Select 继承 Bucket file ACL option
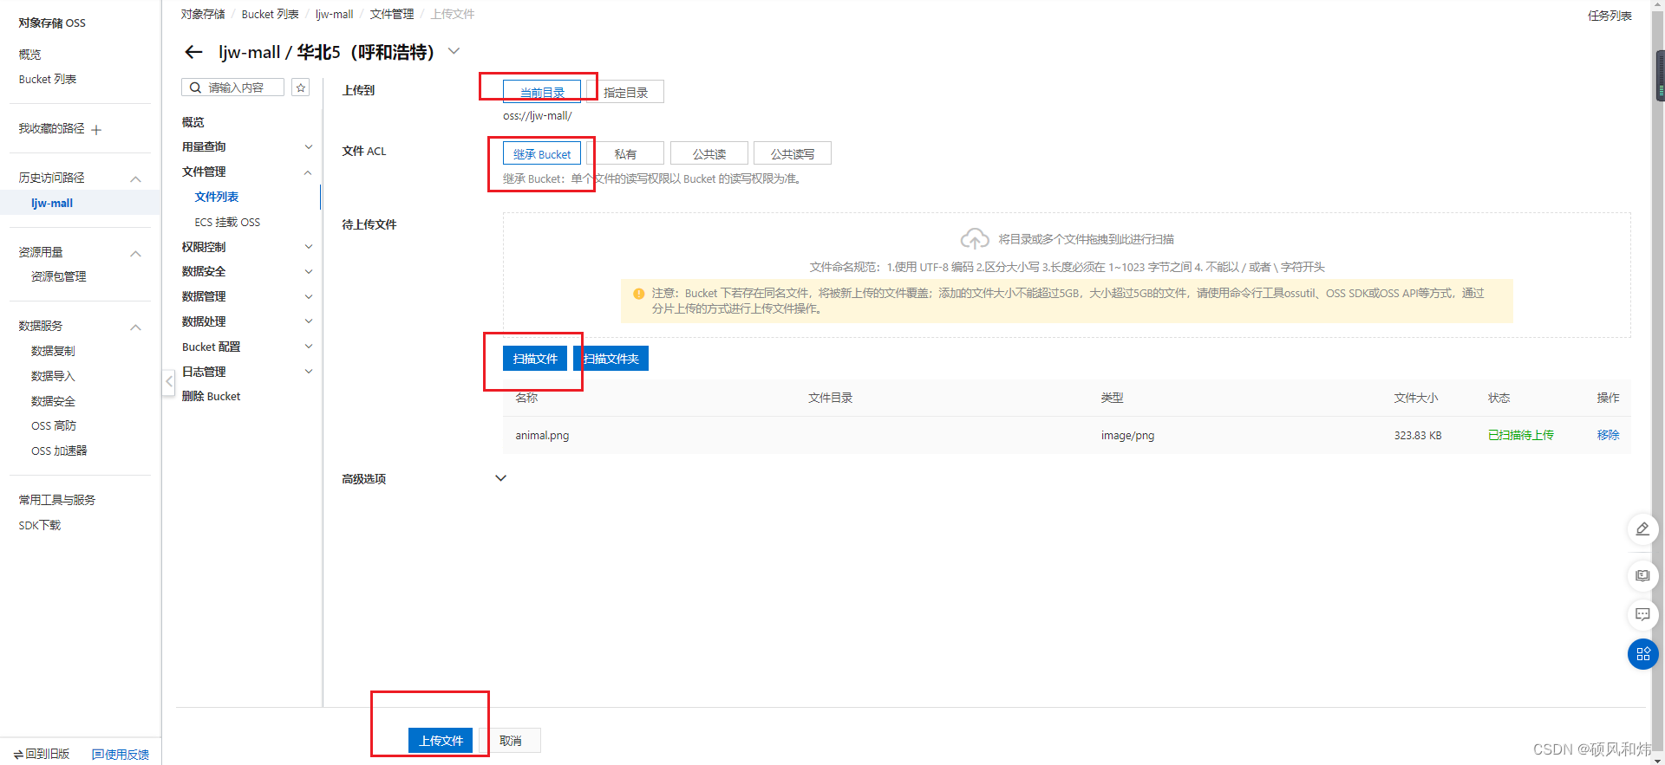Viewport: 1665px width, 765px height. [x=542, y=153]
